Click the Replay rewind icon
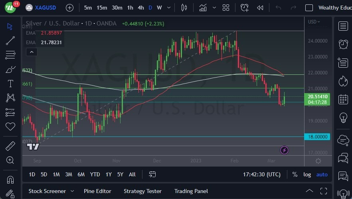 coord(260,8)
